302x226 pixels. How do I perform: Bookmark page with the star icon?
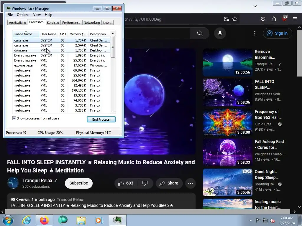coord(234,19)
